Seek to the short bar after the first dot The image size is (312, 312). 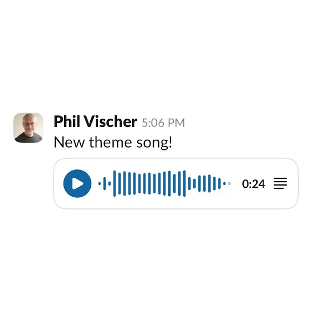105,183
